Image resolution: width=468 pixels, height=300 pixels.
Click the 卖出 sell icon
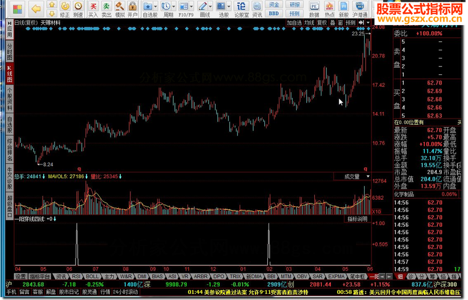point(106,9)
